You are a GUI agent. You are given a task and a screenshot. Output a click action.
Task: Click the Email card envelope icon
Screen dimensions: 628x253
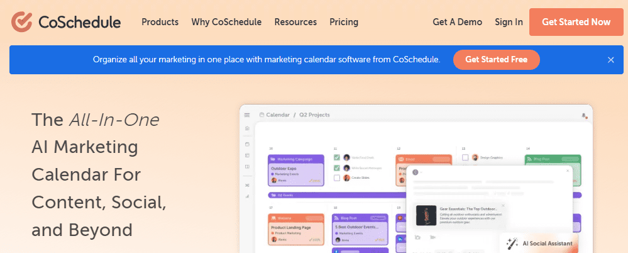pos(401,159)
